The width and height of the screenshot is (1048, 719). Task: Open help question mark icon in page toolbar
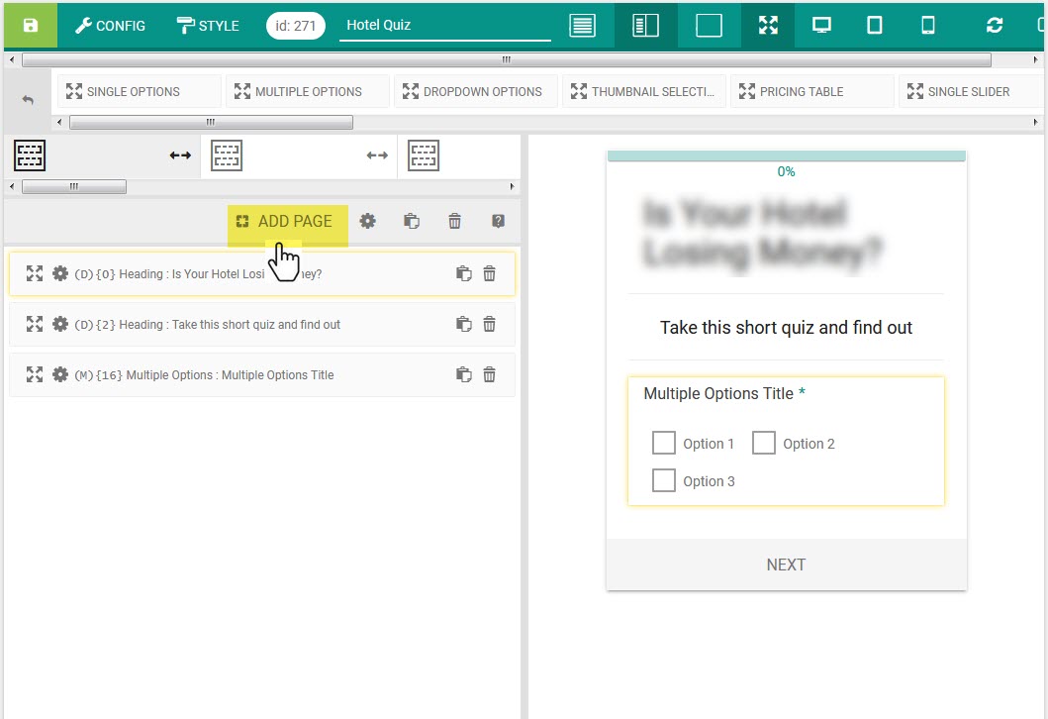click(x=498, y=222)
